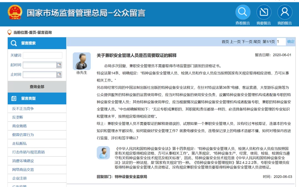This screenshot has height=187, width=299.
Task: Select 反垄断 category
Action: [18, 117]
